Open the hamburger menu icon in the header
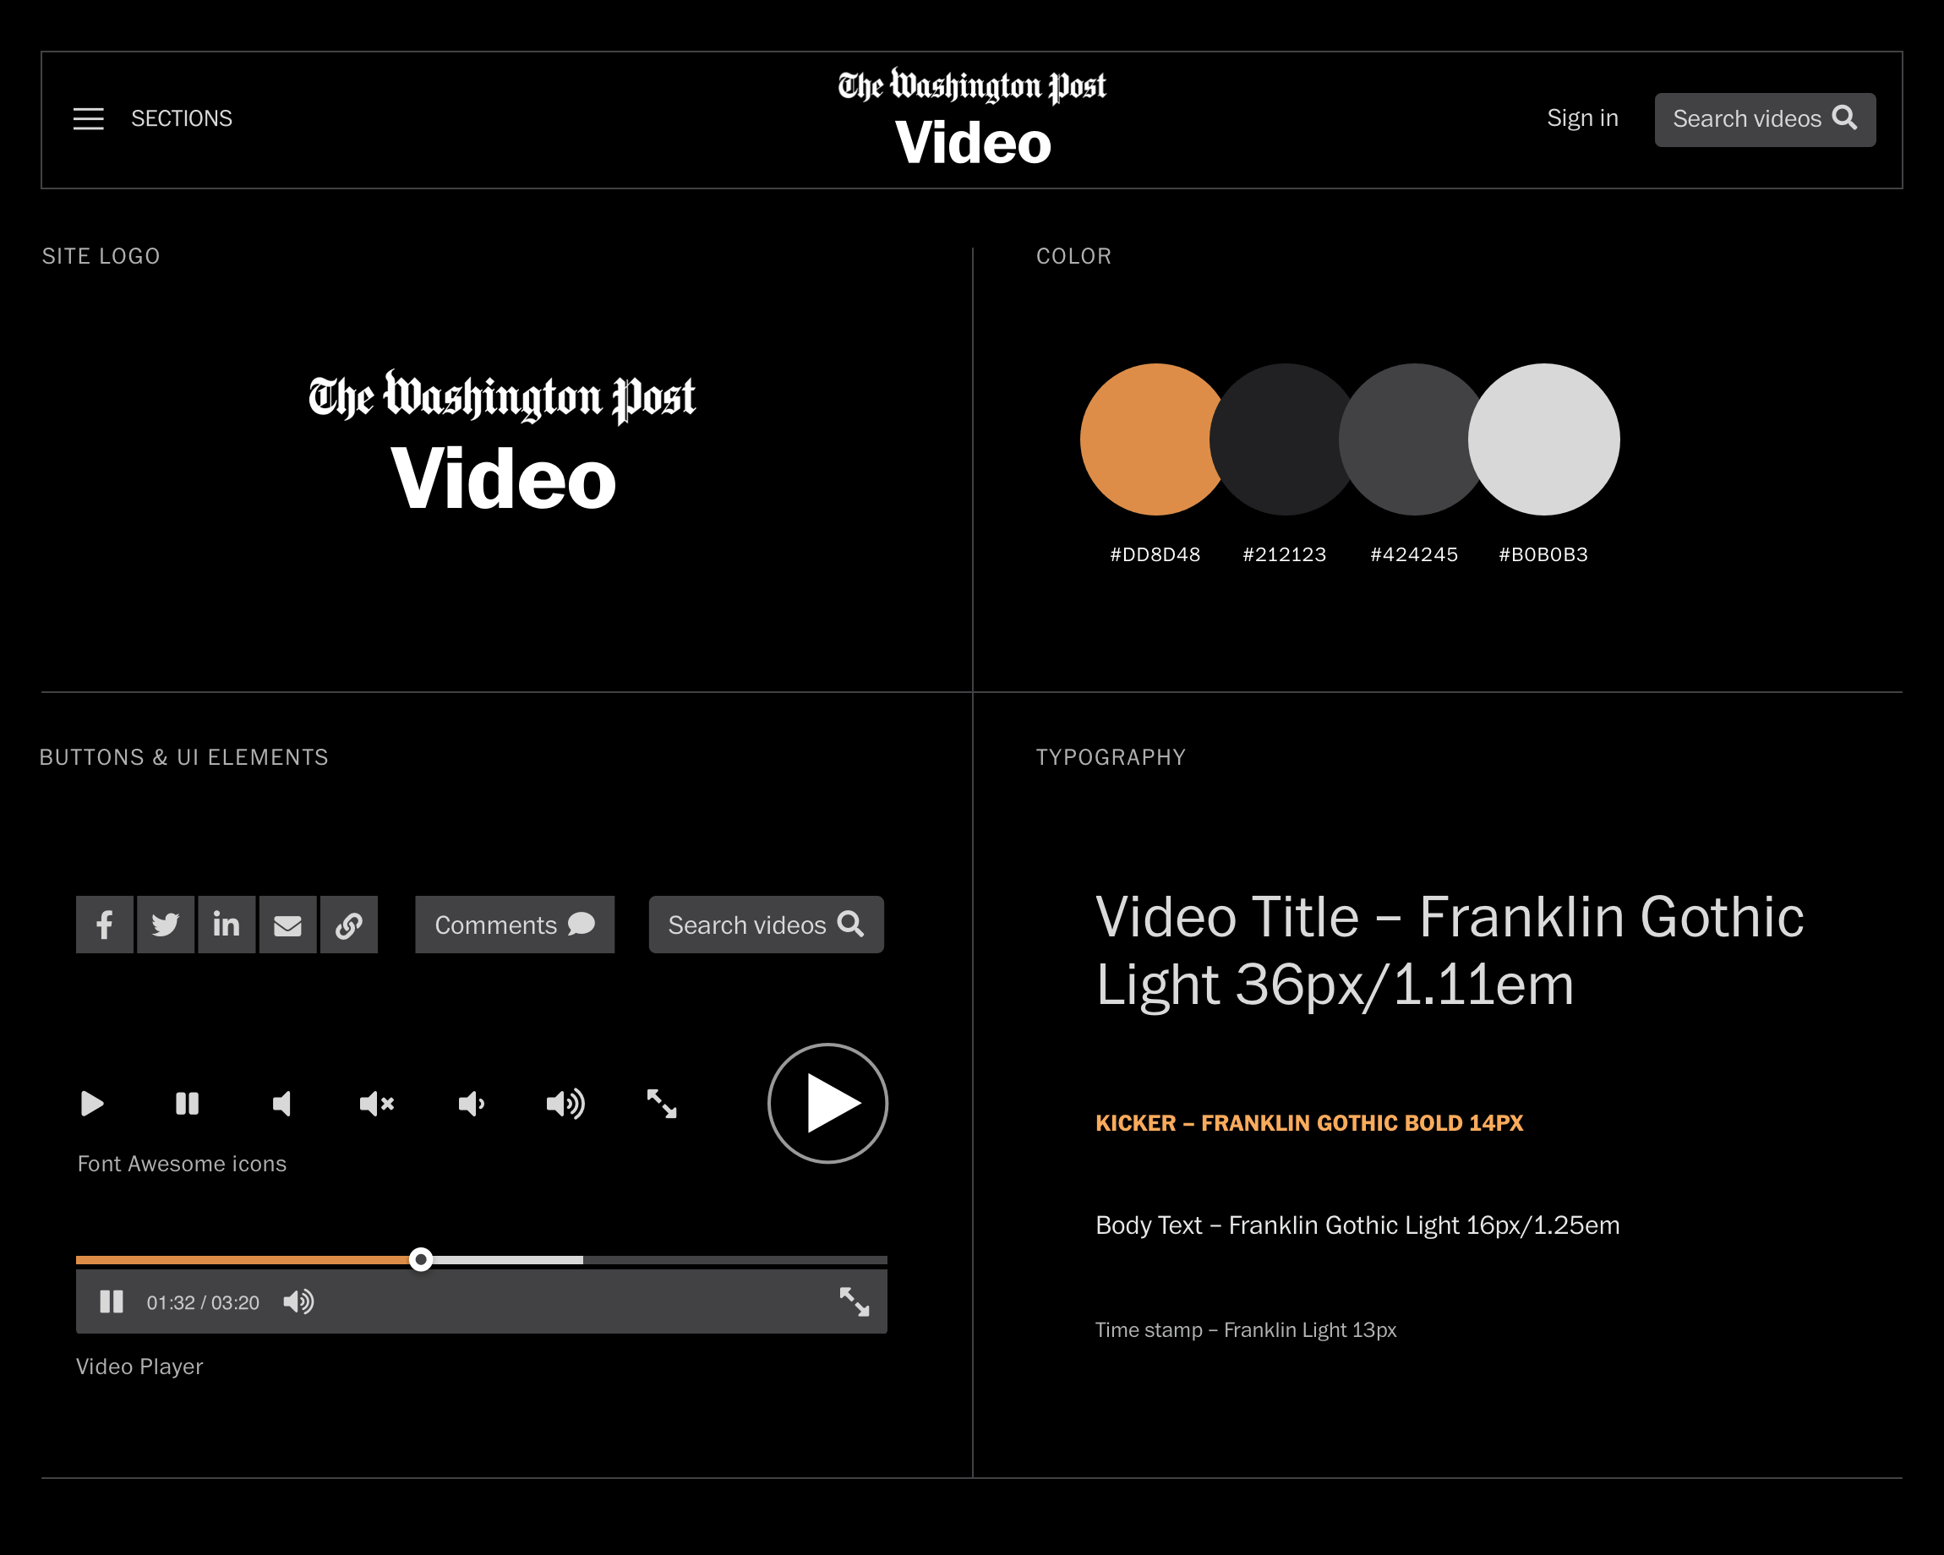The width and height of the screenshot is (1944, 1555). (x=89, y=119)
